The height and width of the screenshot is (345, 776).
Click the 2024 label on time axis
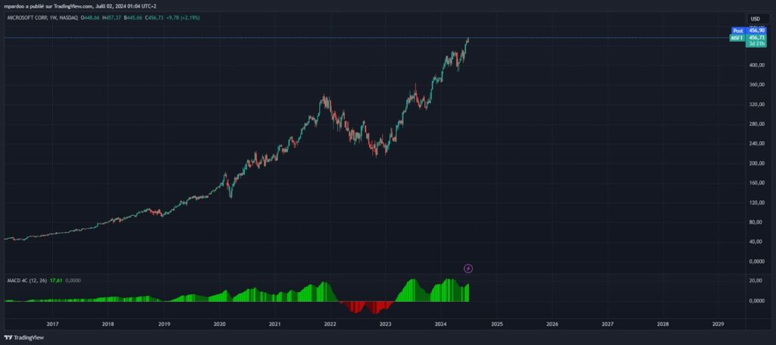pos(441,324)
